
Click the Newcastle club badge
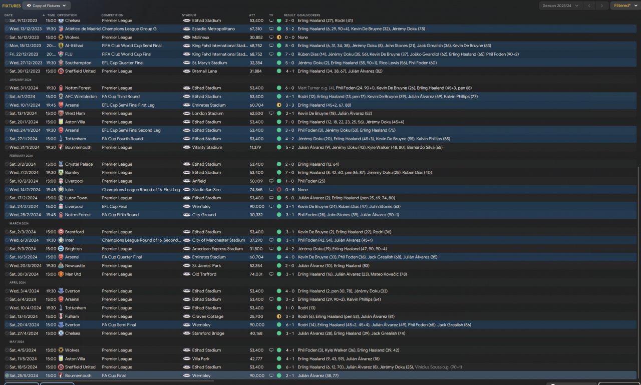point(61,266)
